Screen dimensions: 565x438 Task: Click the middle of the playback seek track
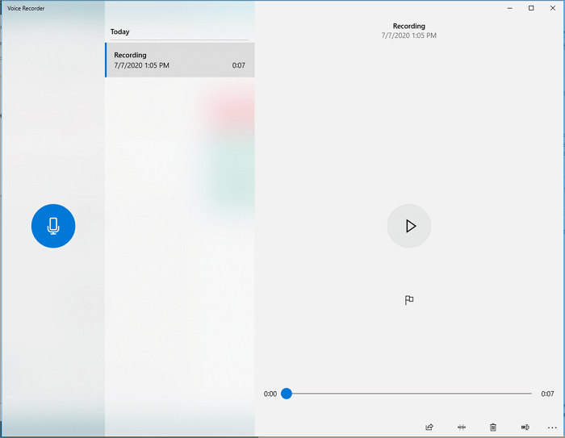click(x=409, y=394)
